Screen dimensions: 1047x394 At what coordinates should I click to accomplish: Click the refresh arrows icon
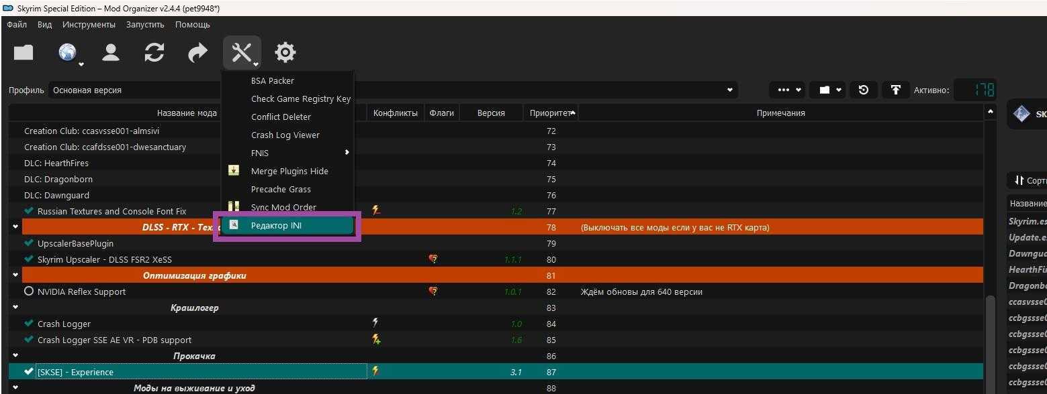tap(154, 52)
